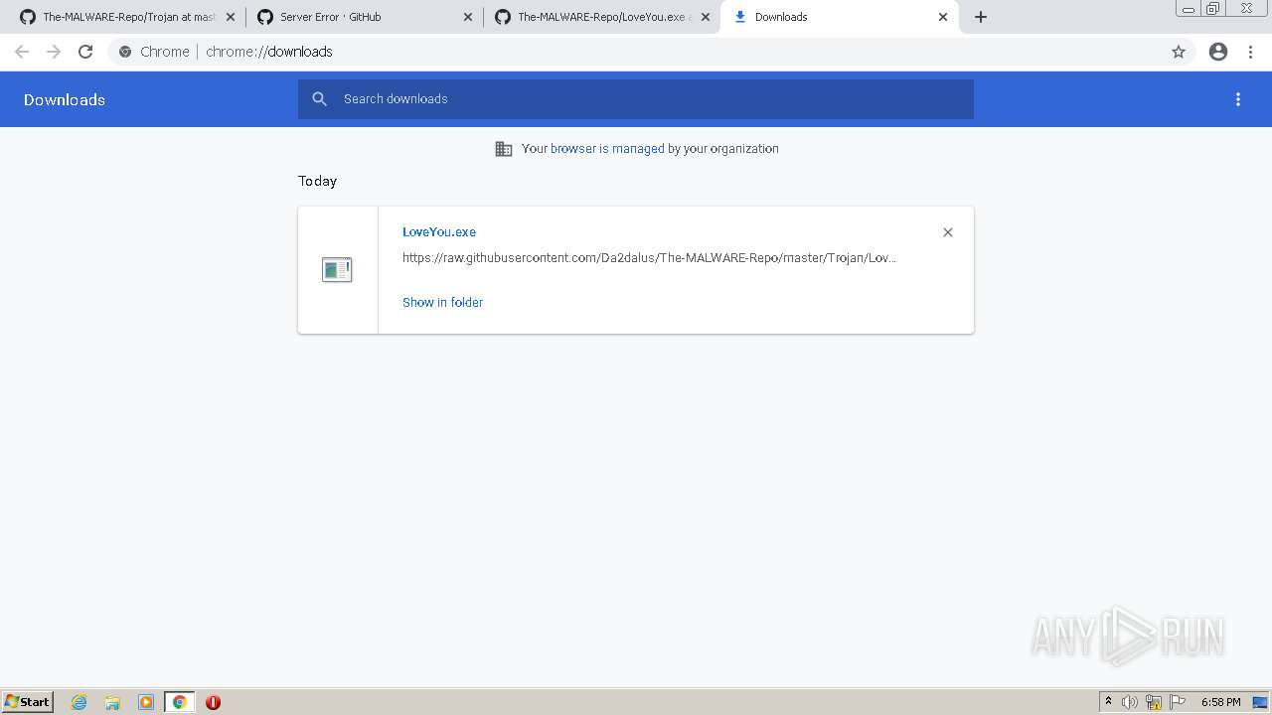
Task: Open the Chrome profile avatar menu
Action: click(1218, 52)
